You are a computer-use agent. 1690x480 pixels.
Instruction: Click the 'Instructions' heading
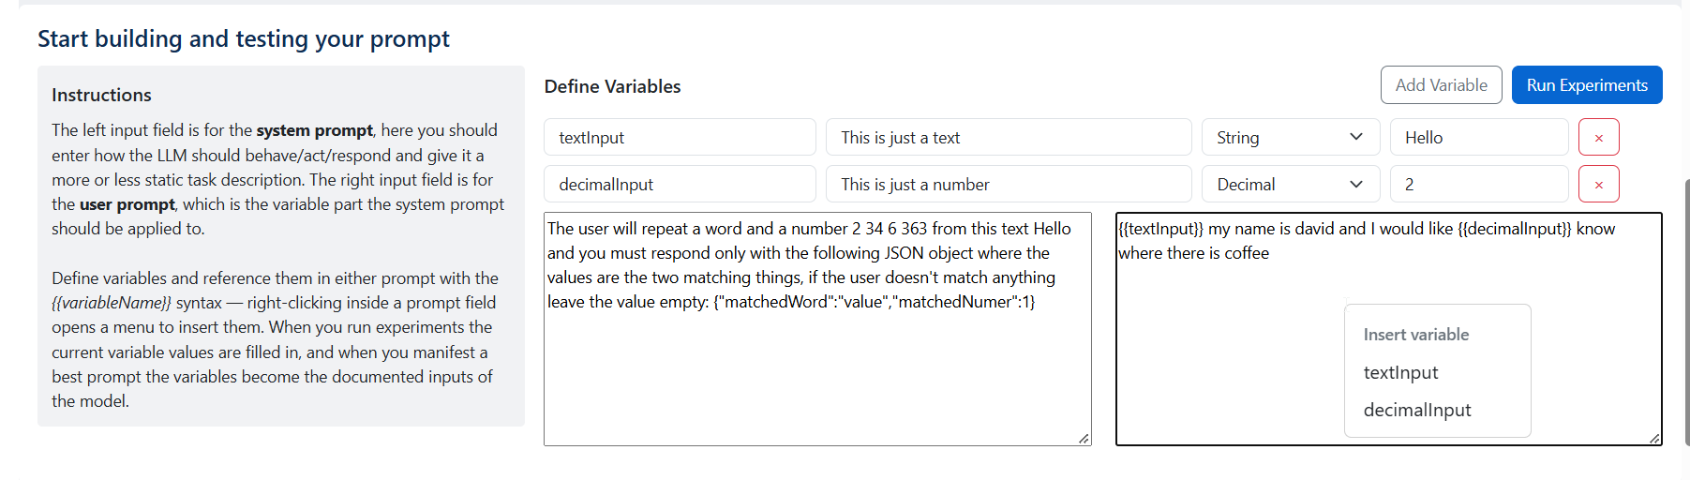coord(101,95)
